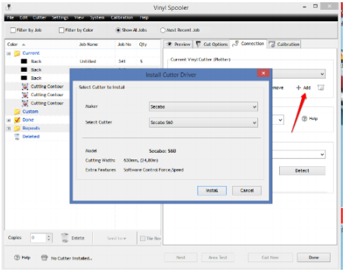Click the Connection tab cable icon
The width and height of the screenshot is (345, 272).
click(x=235, y=44)
